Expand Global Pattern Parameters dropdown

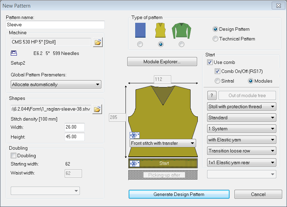(56, 84)
